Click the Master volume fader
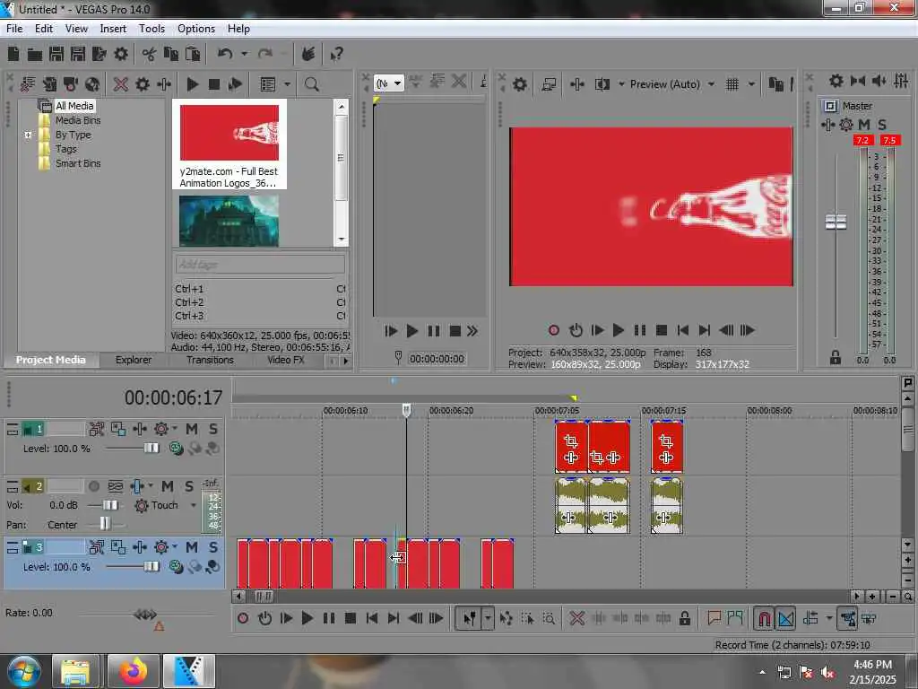Image resolution: width=918 pixels, height=689 pixels. [836, 222]
